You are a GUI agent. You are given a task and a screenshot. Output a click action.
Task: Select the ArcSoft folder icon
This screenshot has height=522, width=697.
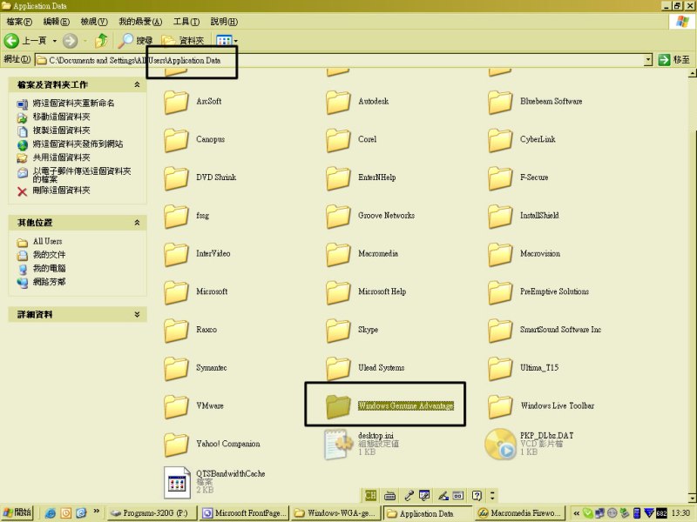click(x=176, y=102)
